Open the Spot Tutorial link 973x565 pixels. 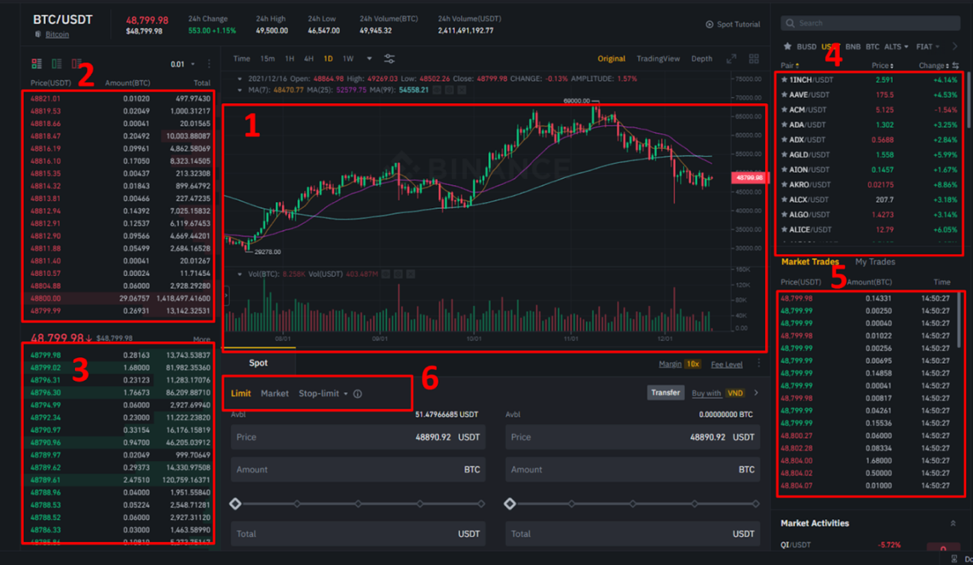tap(733, 25)
